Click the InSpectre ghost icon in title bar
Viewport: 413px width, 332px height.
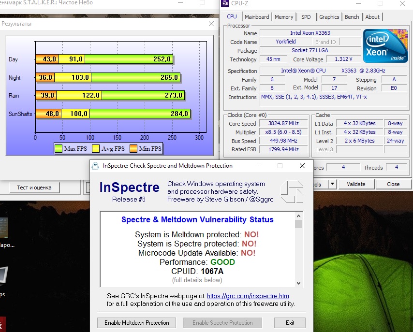point(95,166)
